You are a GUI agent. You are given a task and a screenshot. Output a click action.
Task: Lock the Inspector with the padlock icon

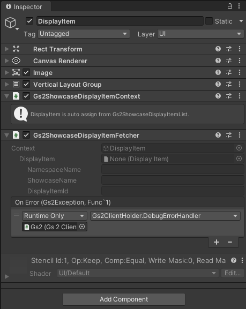[230, 6]
